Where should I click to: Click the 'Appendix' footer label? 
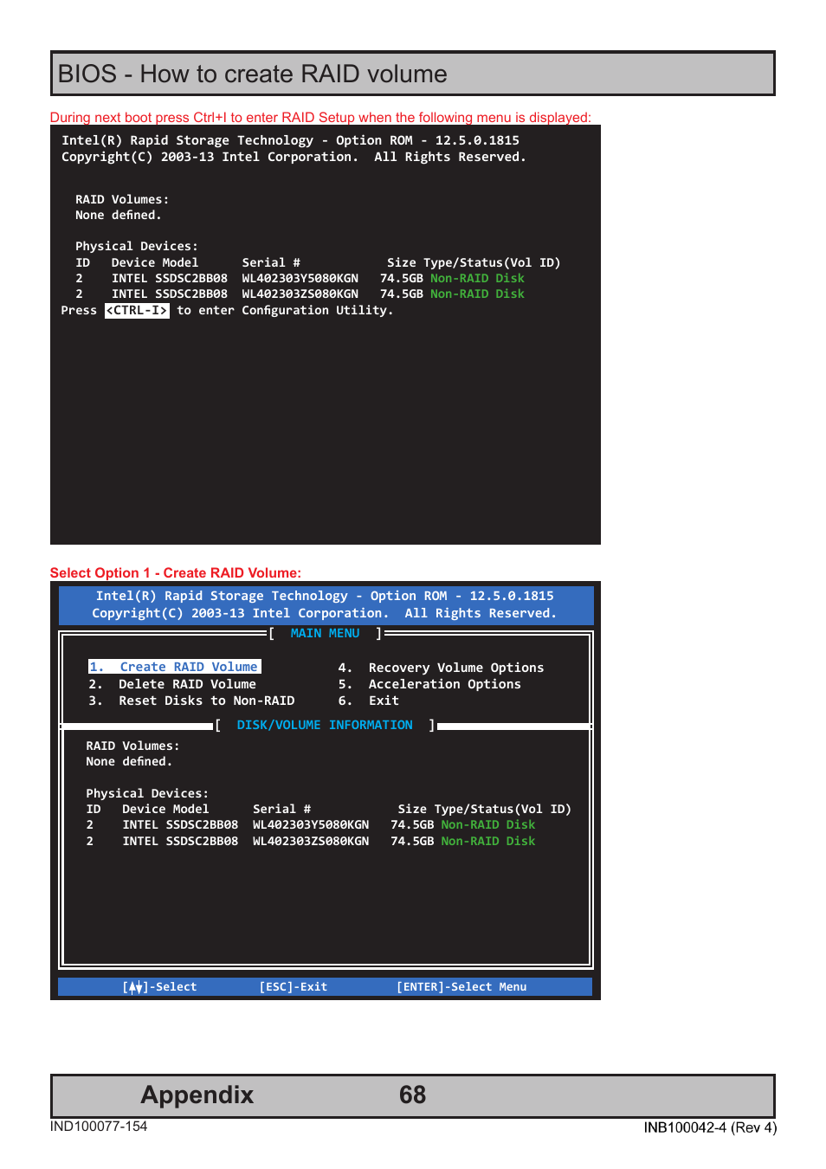click(x=197, y=1095)
